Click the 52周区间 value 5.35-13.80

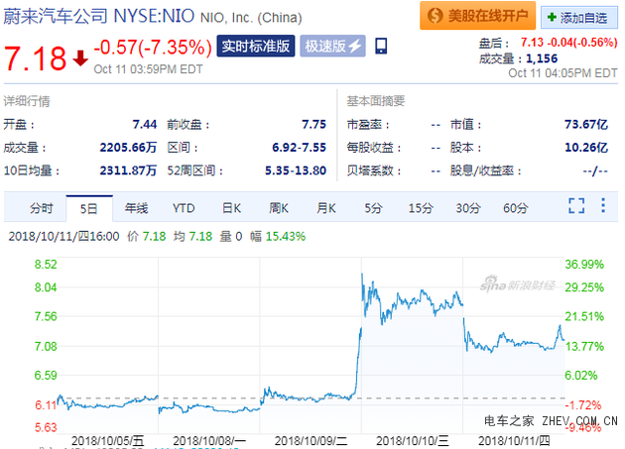[x=296, y=170]
